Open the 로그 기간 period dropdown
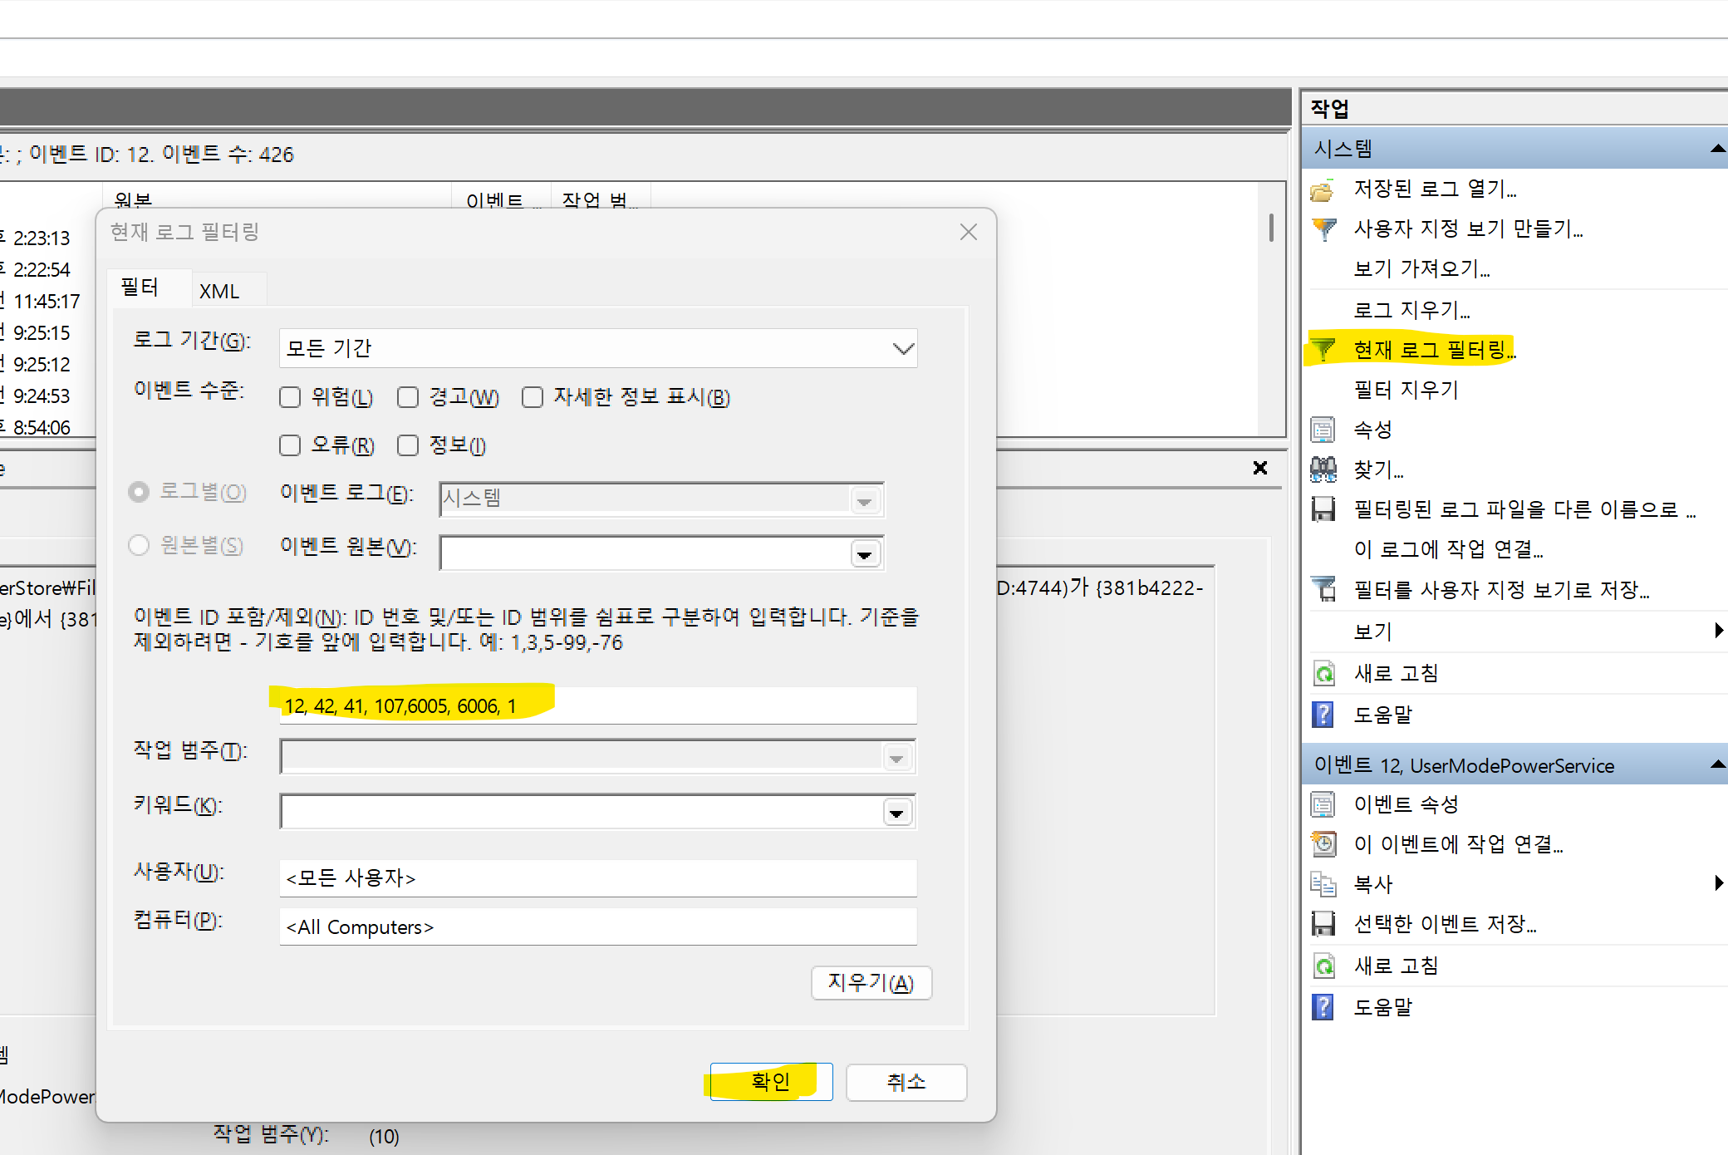1728x1155 pixels. tap(903, 349)
